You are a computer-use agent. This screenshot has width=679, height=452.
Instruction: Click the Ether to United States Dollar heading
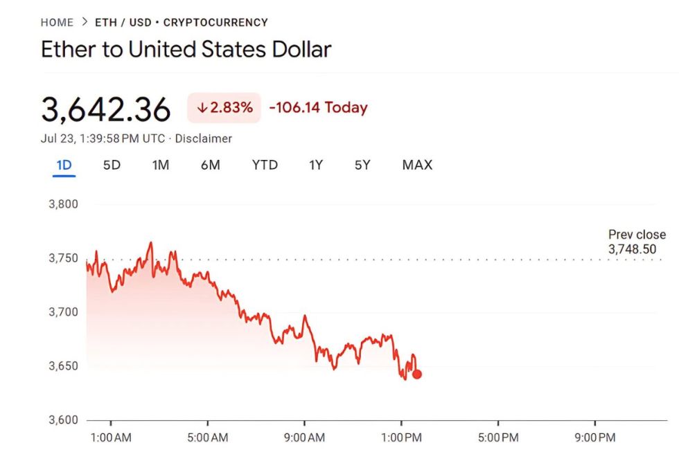pyautogui.click(x=187, y=49)
